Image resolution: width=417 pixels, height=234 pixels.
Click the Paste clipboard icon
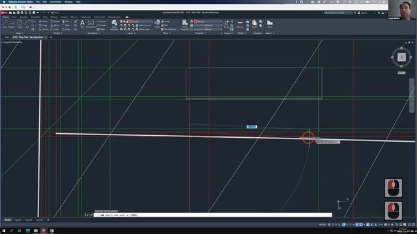click(254, 24)
